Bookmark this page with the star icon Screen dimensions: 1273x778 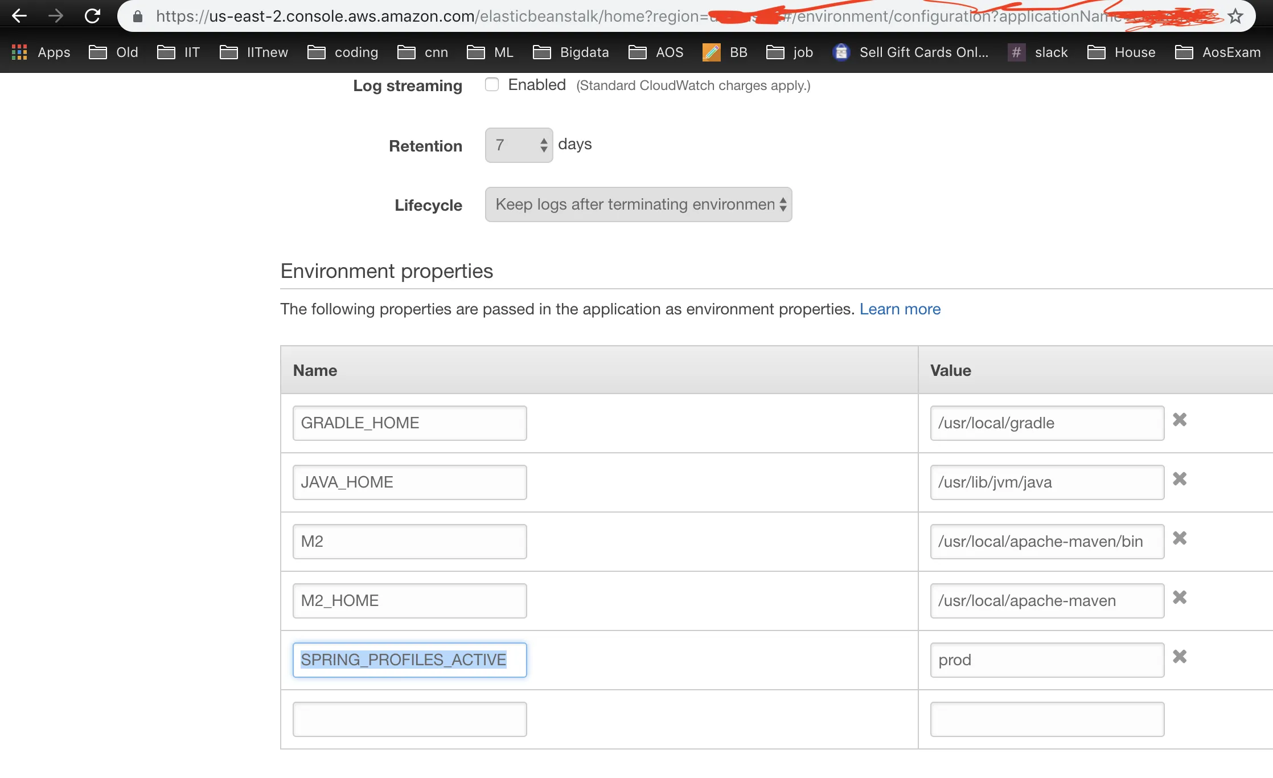click(1235, 16)
